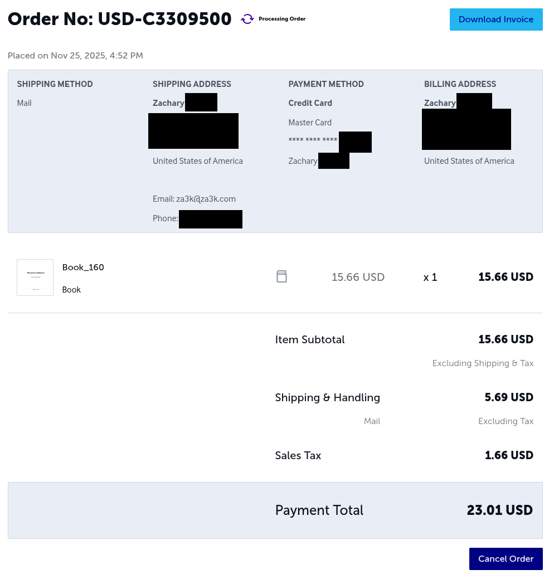Select the Payment Method column heading
Viewport: 554px width, 584px height.
(326, 84)
